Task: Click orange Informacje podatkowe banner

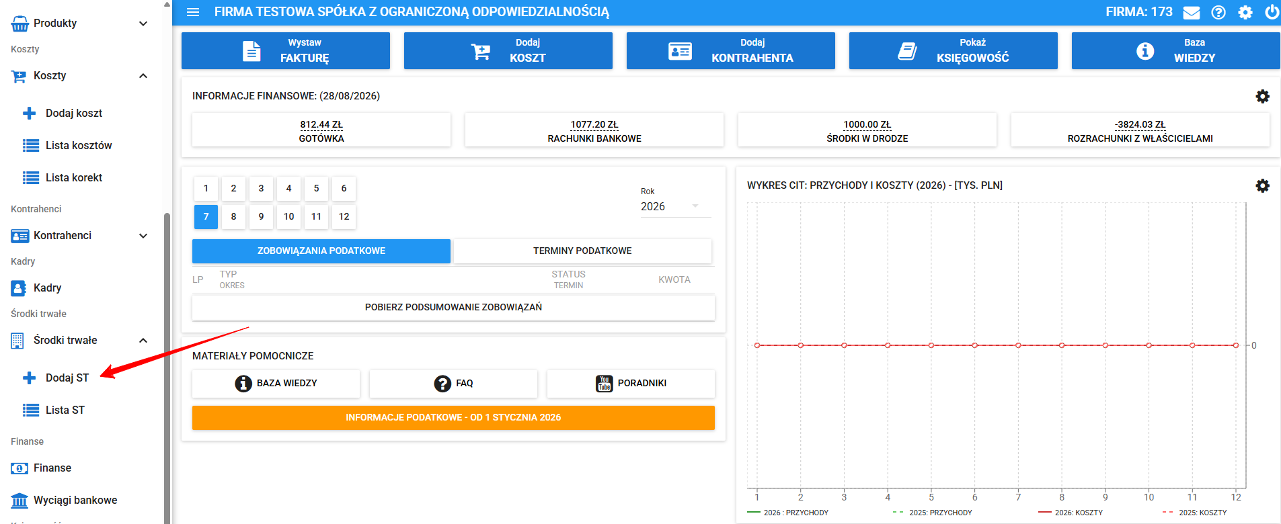Action: pyautogui.click(x=453, y=417)
